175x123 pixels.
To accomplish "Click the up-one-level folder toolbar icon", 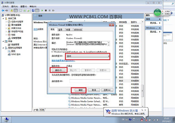I will pos(12,11).
